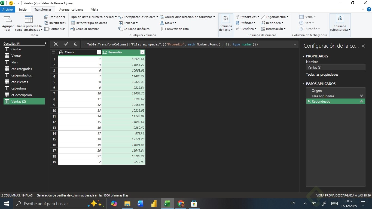Open settings gear for Filas agrupadas step
Screen dimensions: 372x209
pos(362,96)
